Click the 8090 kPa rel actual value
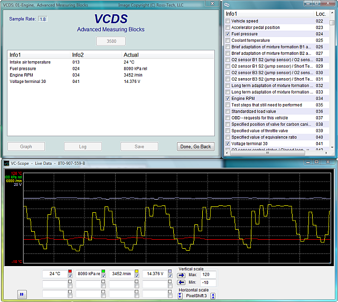The image size is (338, 302). (x=135, y=69)
